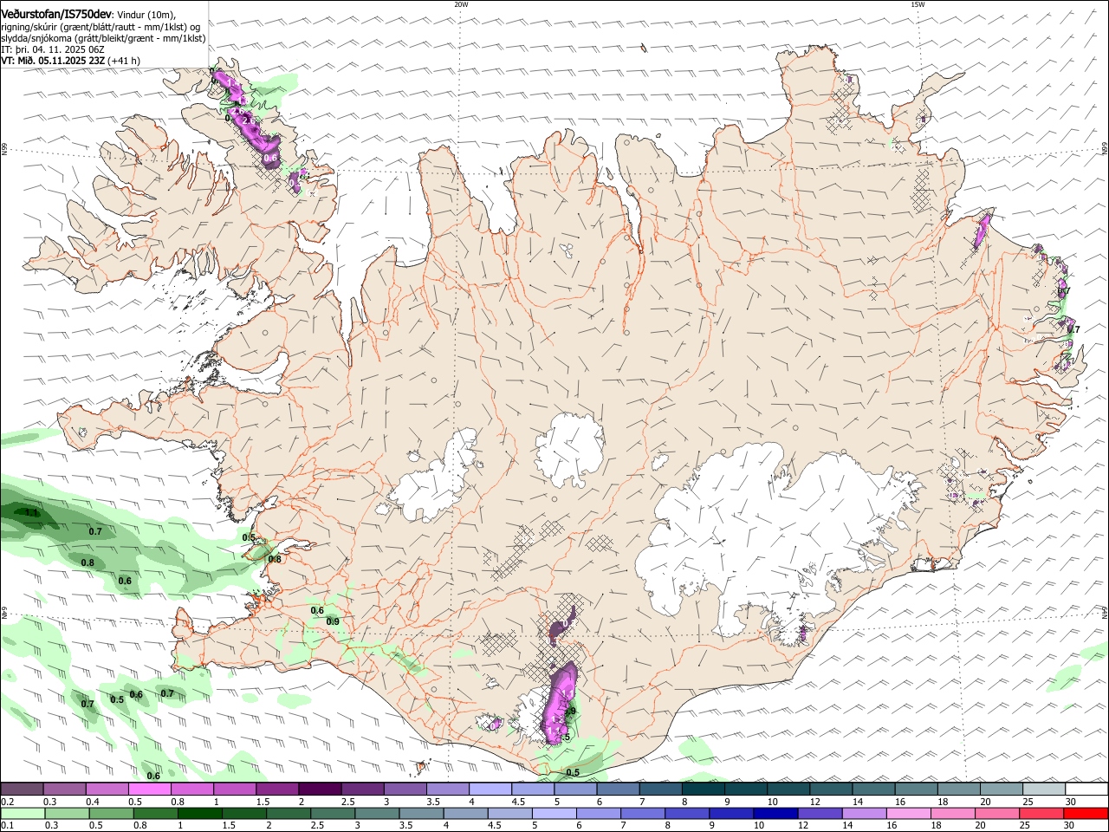Click the 20W longitude label
The width and height of the screenshot is (1109, 832).
pos(461,4)
